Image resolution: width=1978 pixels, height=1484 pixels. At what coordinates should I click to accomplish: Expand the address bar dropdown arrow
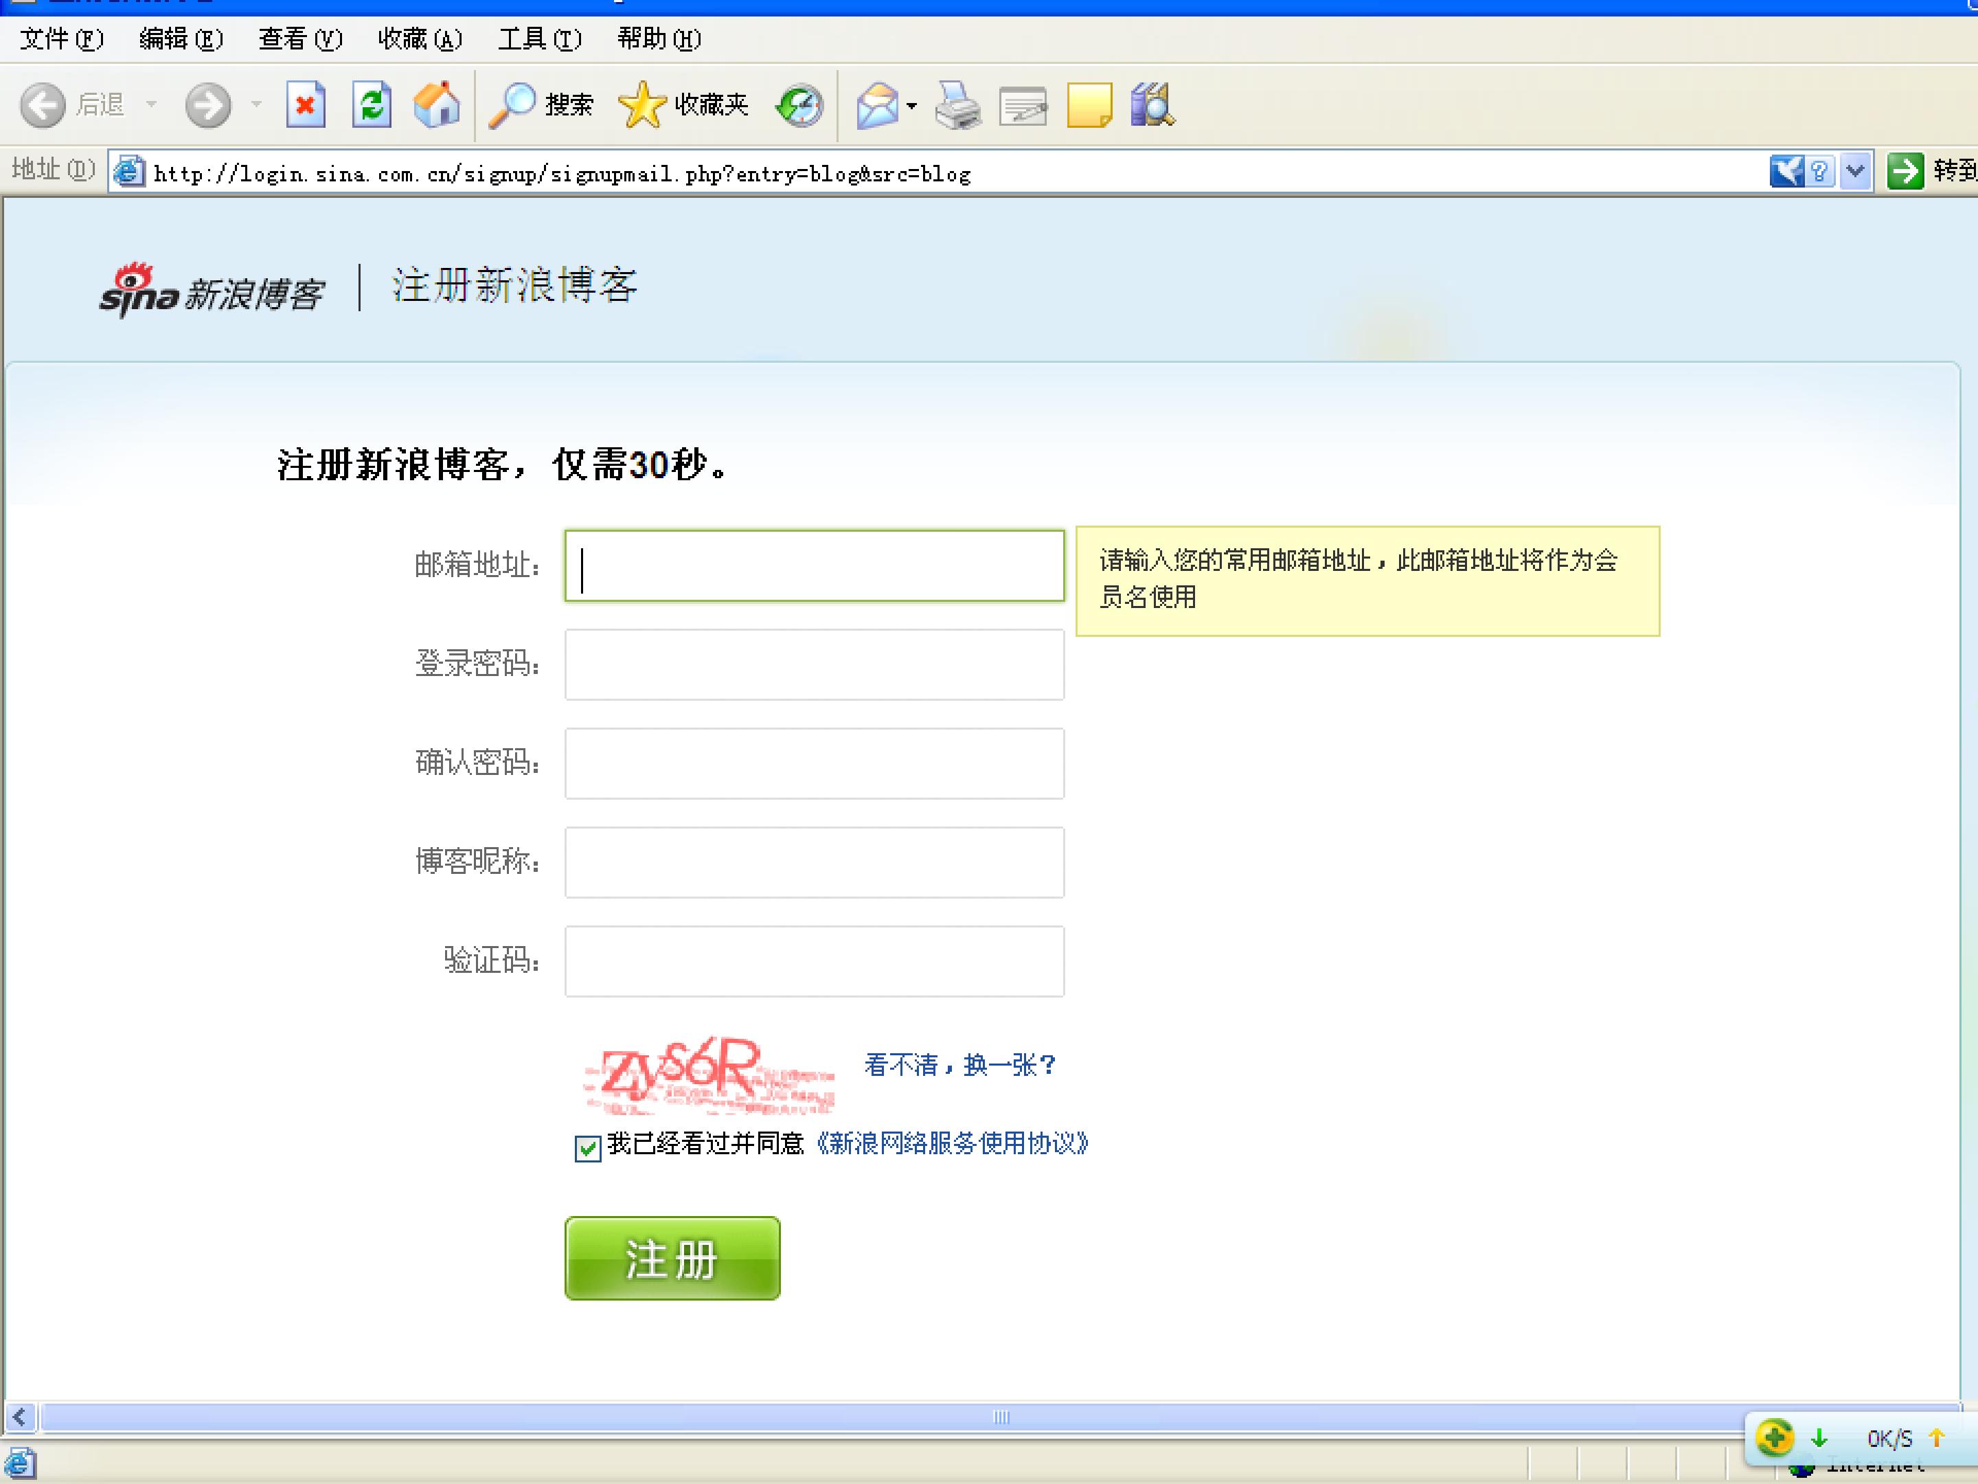coord(1856,171)
